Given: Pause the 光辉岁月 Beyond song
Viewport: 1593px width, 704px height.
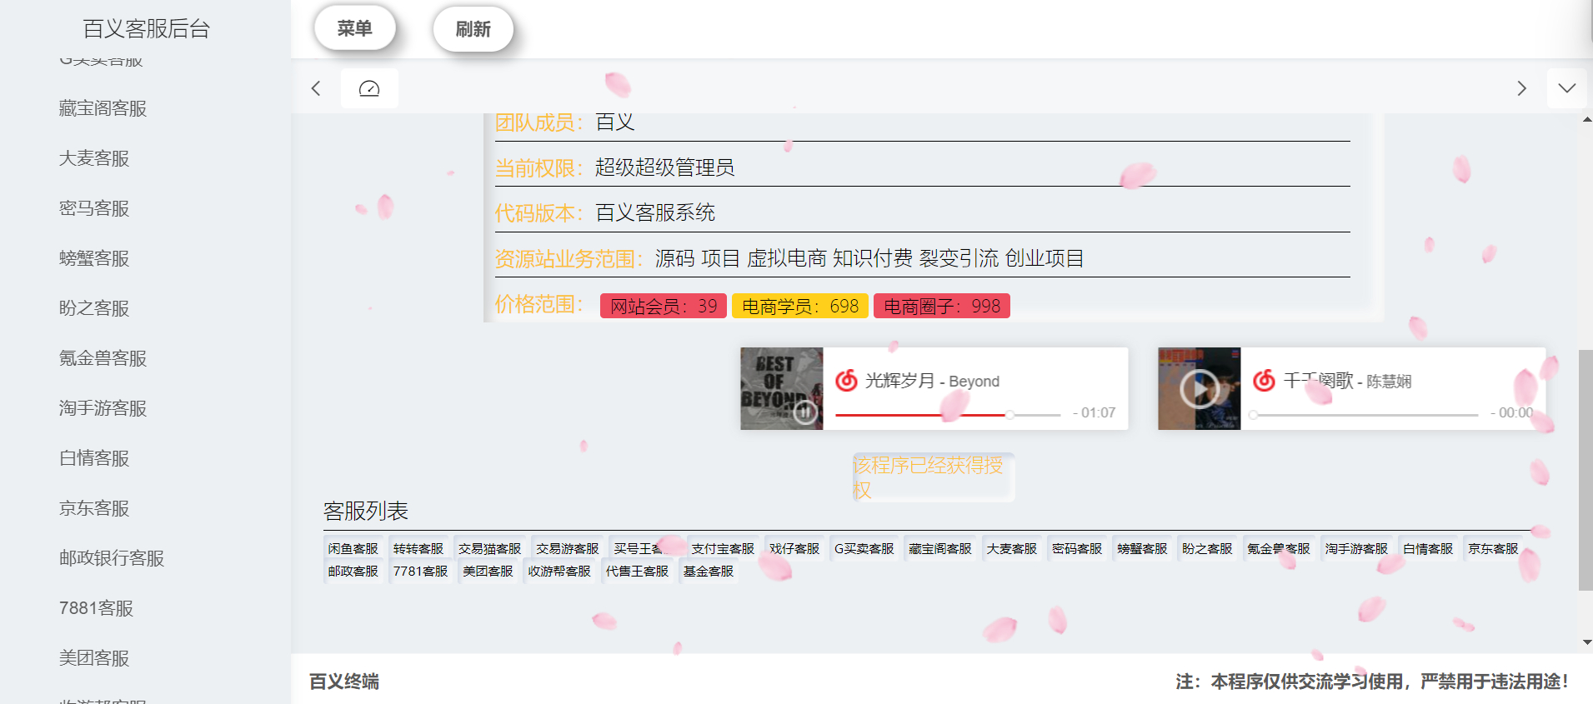Looking at the screenshot, I should click(804, 412).
